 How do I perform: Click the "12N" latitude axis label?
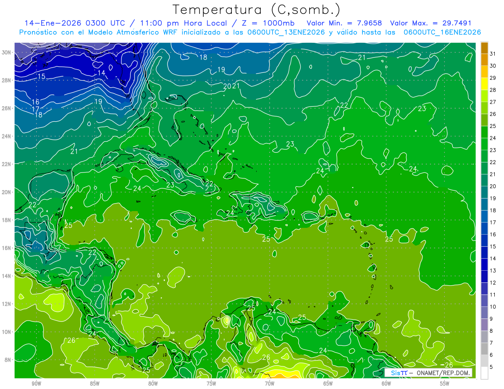coord(7,304)
